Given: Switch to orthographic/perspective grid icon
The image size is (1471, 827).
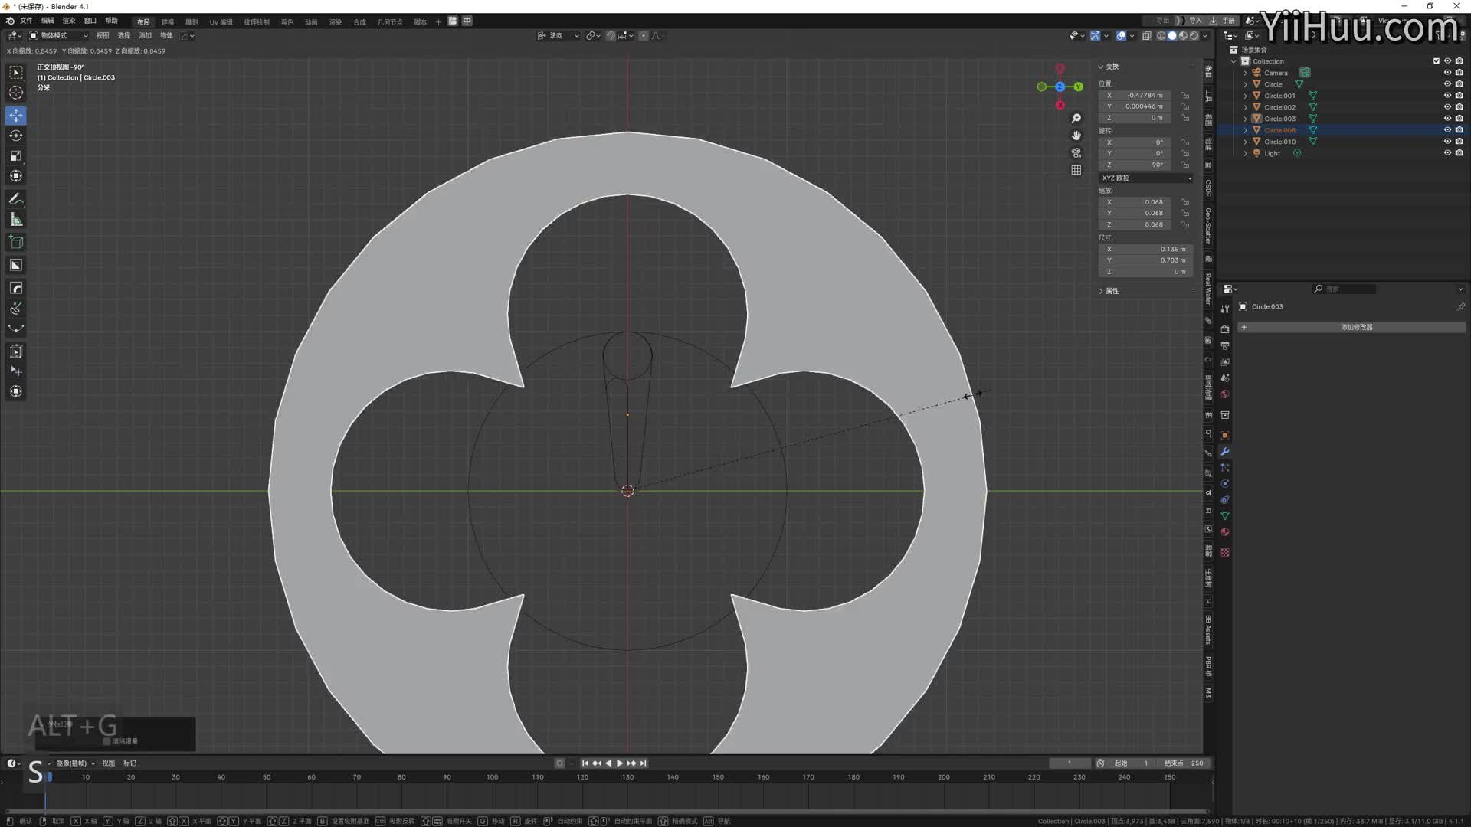Looking at the screenshot, I should (x=1076, y=170).
